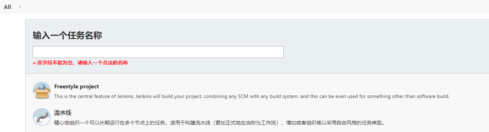Choose the Freestyle project title
This screenshot has width=489, height=132.
76,87
